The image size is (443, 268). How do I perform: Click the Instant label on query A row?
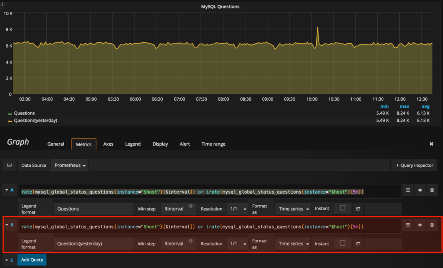click(x=322, y=208)
